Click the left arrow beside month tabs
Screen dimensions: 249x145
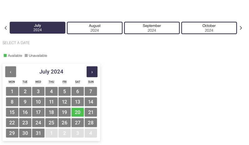pos(6,28)
